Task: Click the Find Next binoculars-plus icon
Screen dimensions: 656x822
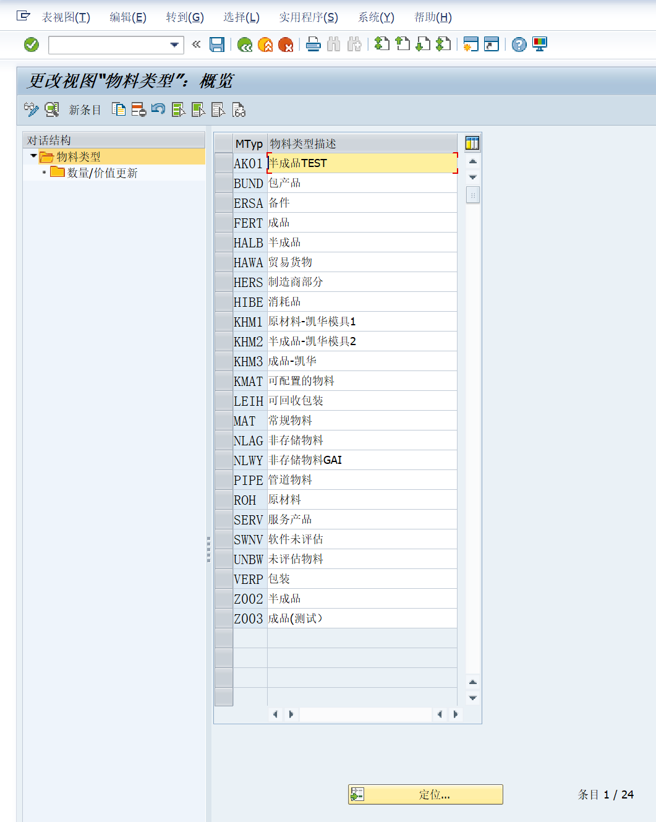Action: click(x=354, y=45)
